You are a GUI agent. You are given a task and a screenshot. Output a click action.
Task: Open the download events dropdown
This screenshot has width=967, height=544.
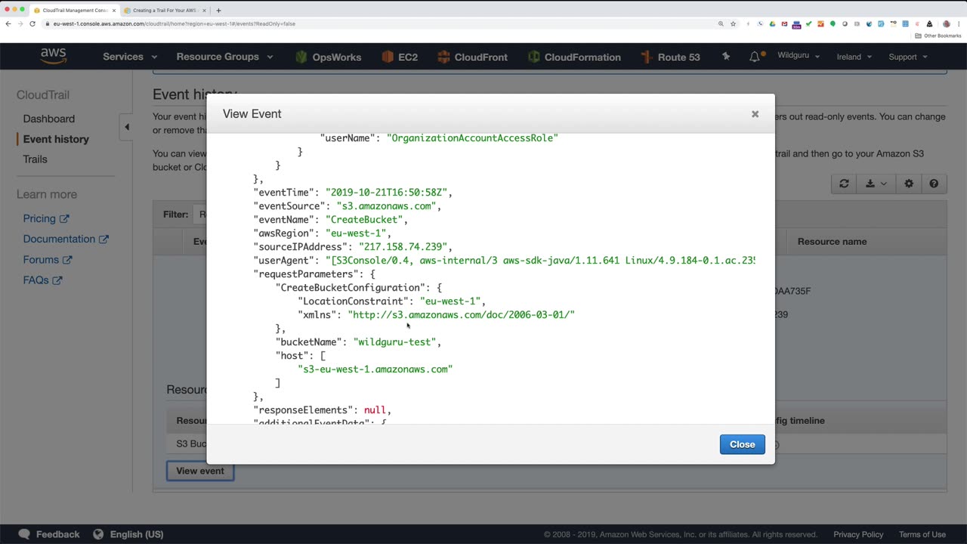(x=876, y=184)
